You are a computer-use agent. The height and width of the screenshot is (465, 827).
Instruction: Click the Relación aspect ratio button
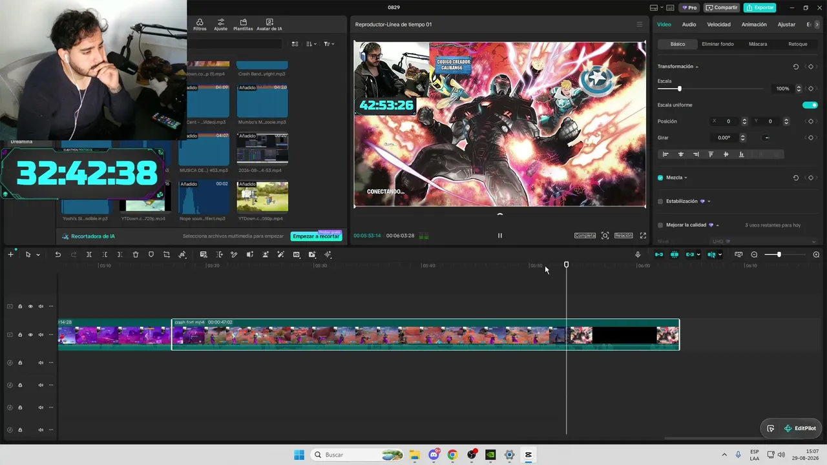pyautogui.click(x=623, y=236)
